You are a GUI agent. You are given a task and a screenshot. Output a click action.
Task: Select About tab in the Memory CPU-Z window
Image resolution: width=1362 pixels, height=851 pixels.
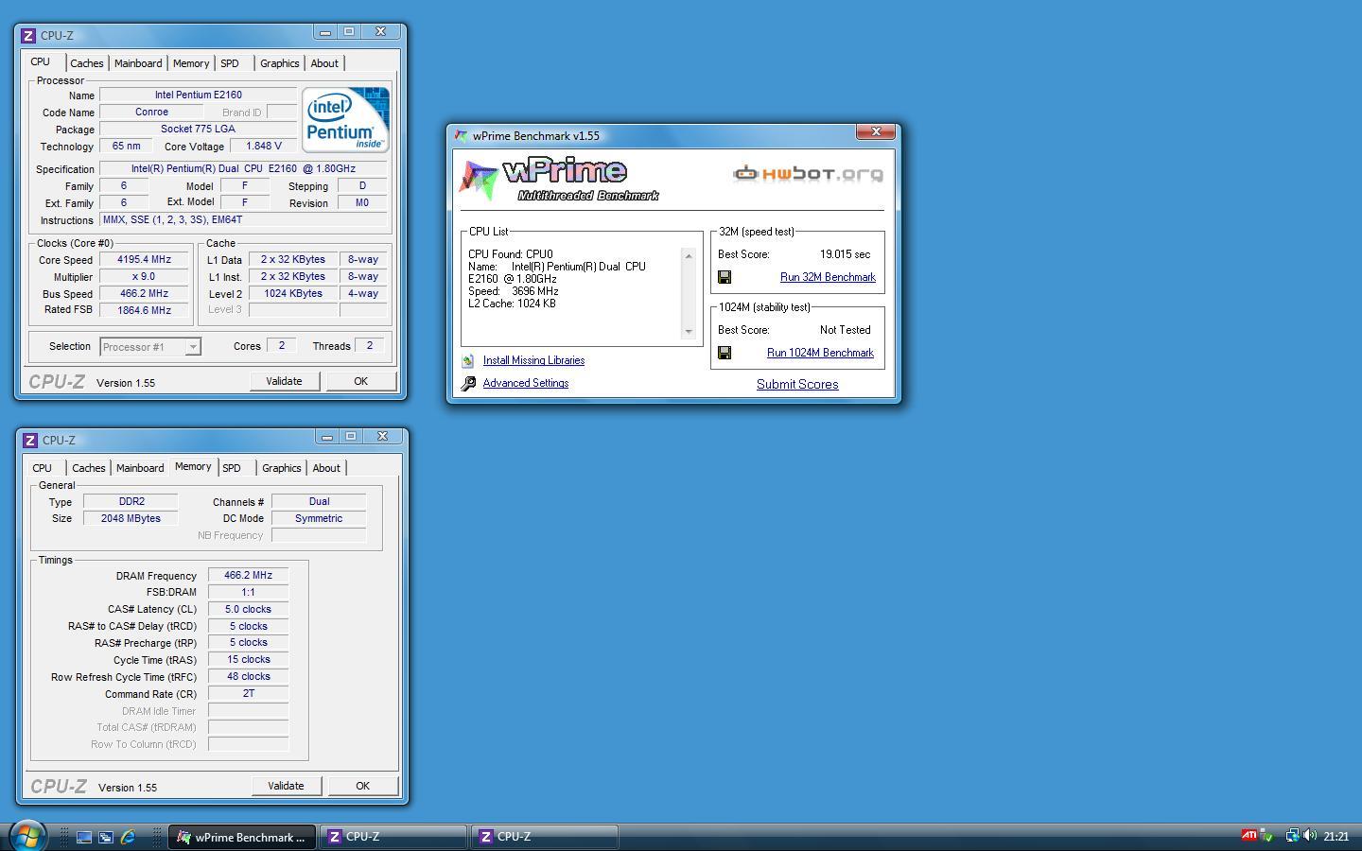326,468
